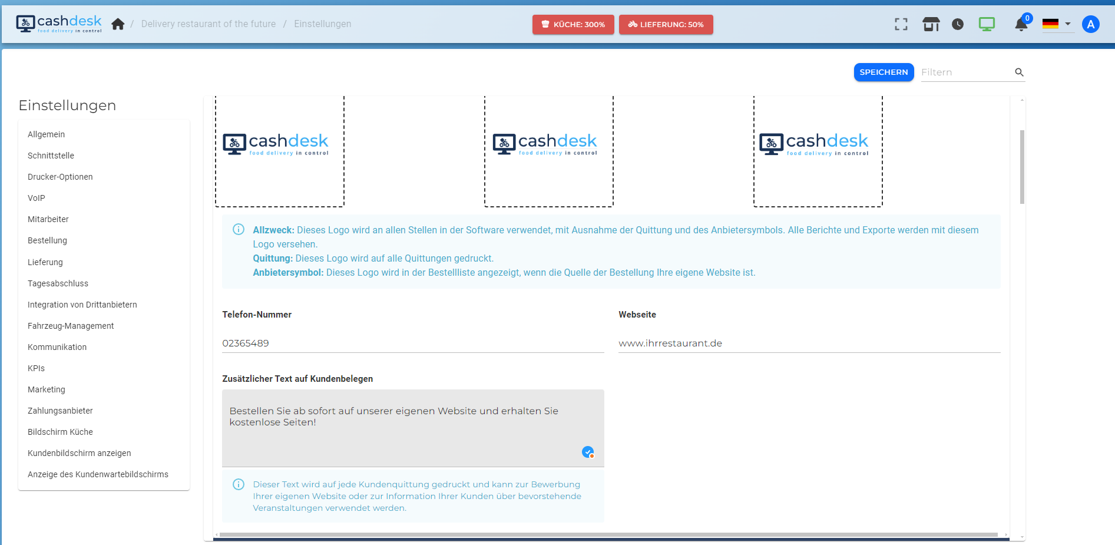This screenshot has width=1115, height=545.
Task: Go to home via house icon
Action: [x=118, y=24]
